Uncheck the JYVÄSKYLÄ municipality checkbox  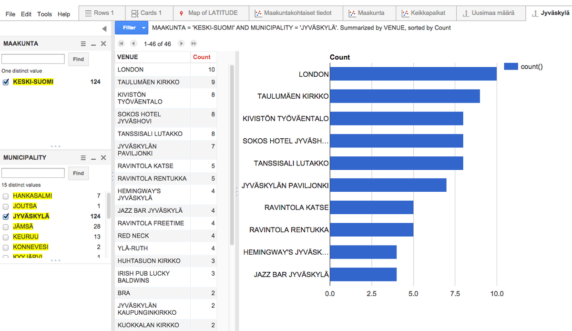click(6, 217)
